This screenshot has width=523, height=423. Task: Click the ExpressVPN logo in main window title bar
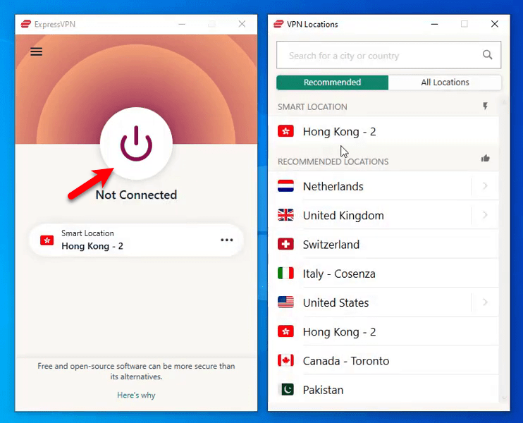point(25,24)
